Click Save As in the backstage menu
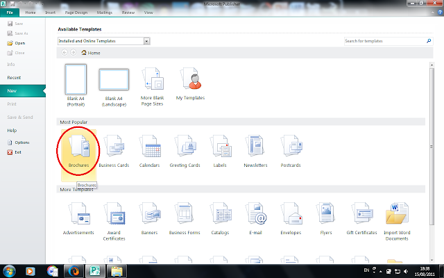 [17, 33]
